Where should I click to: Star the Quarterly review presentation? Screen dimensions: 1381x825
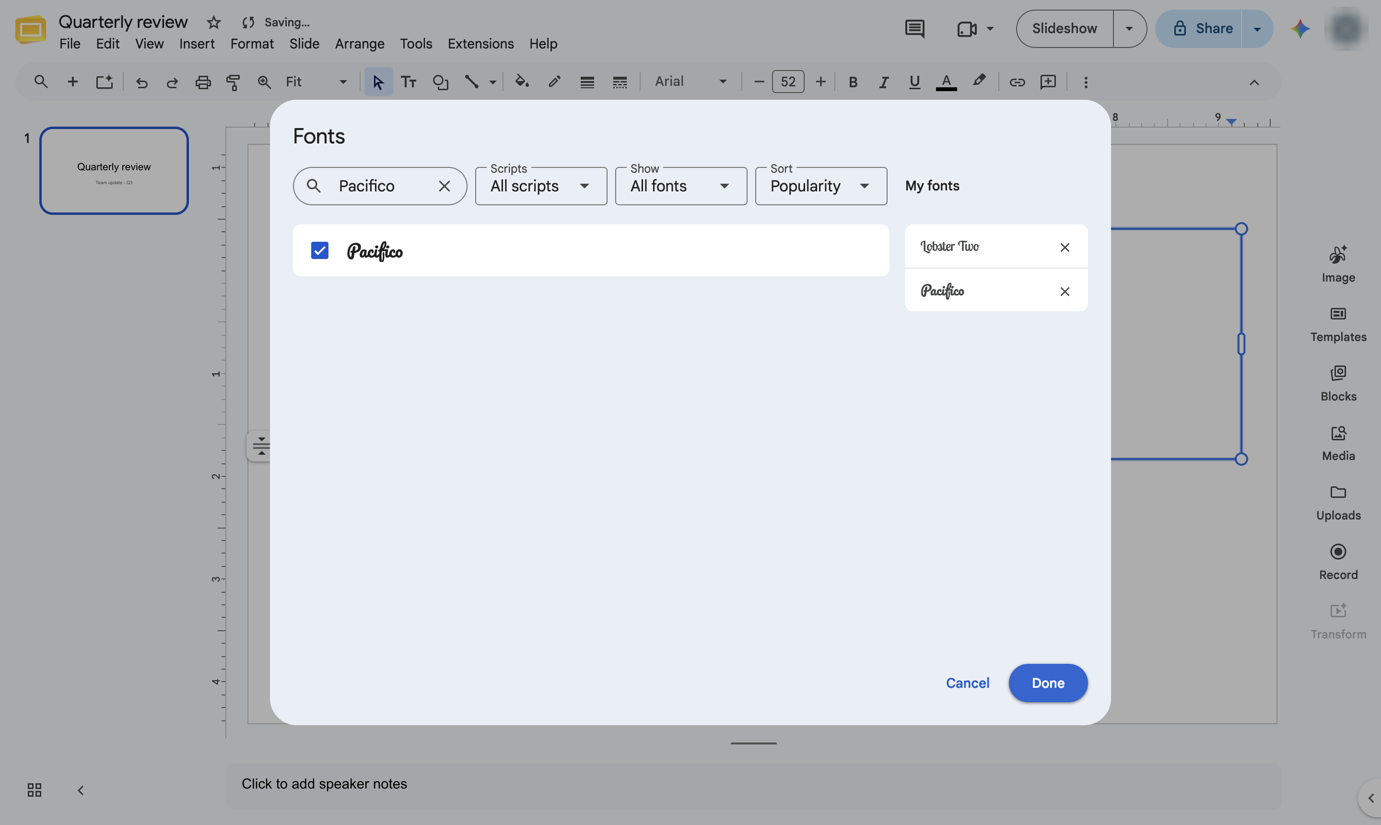(x=213, y=22)
